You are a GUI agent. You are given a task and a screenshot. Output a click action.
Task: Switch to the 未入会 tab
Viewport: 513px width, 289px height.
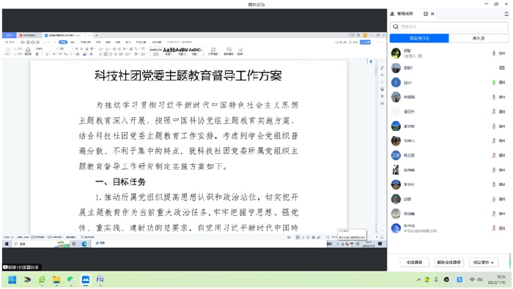click(x=479, y=38)
